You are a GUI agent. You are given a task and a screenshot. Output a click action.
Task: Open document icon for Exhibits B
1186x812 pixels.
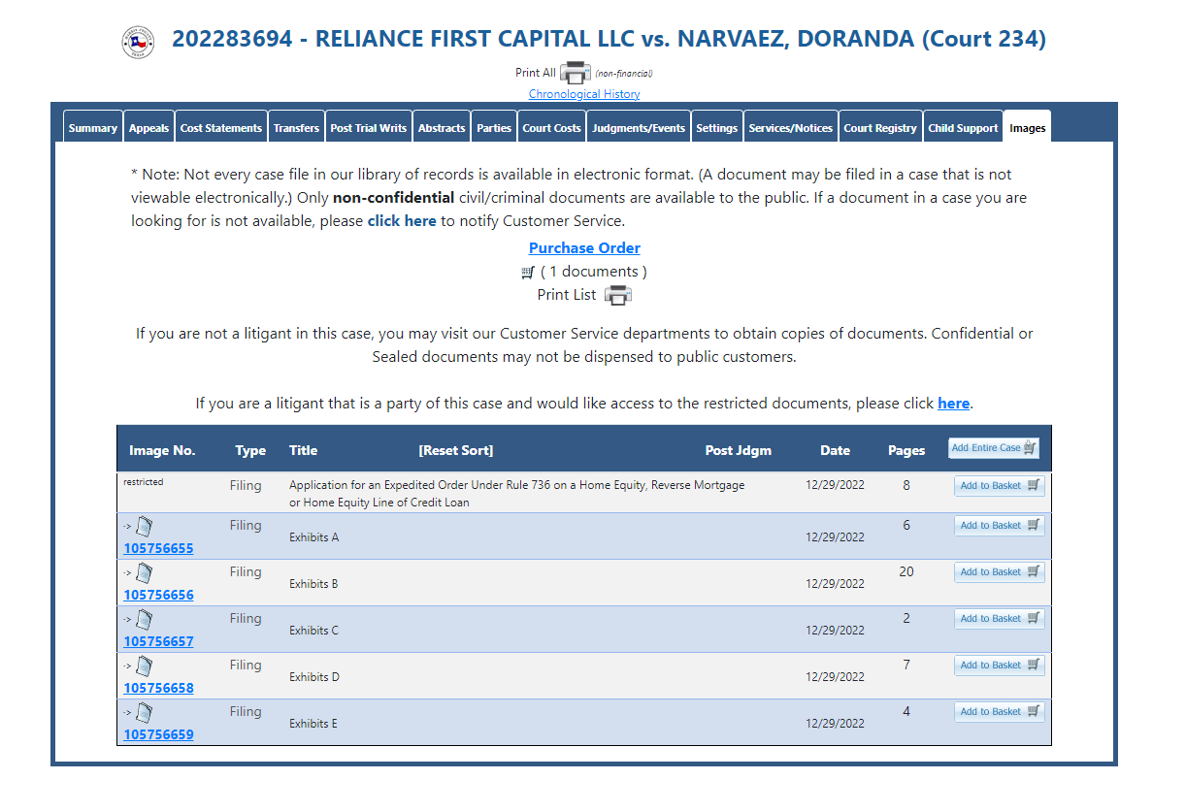144,573
